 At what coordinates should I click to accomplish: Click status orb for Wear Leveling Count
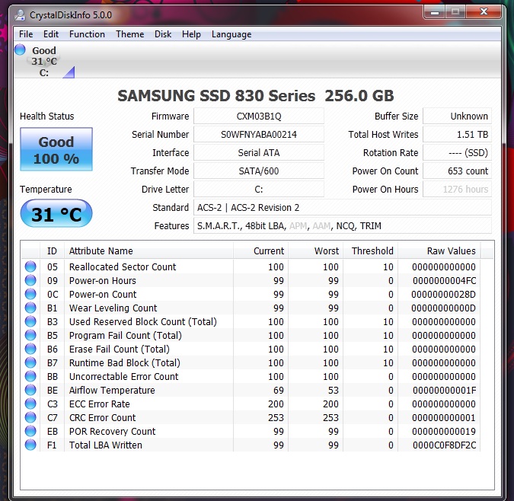(30, 308)
